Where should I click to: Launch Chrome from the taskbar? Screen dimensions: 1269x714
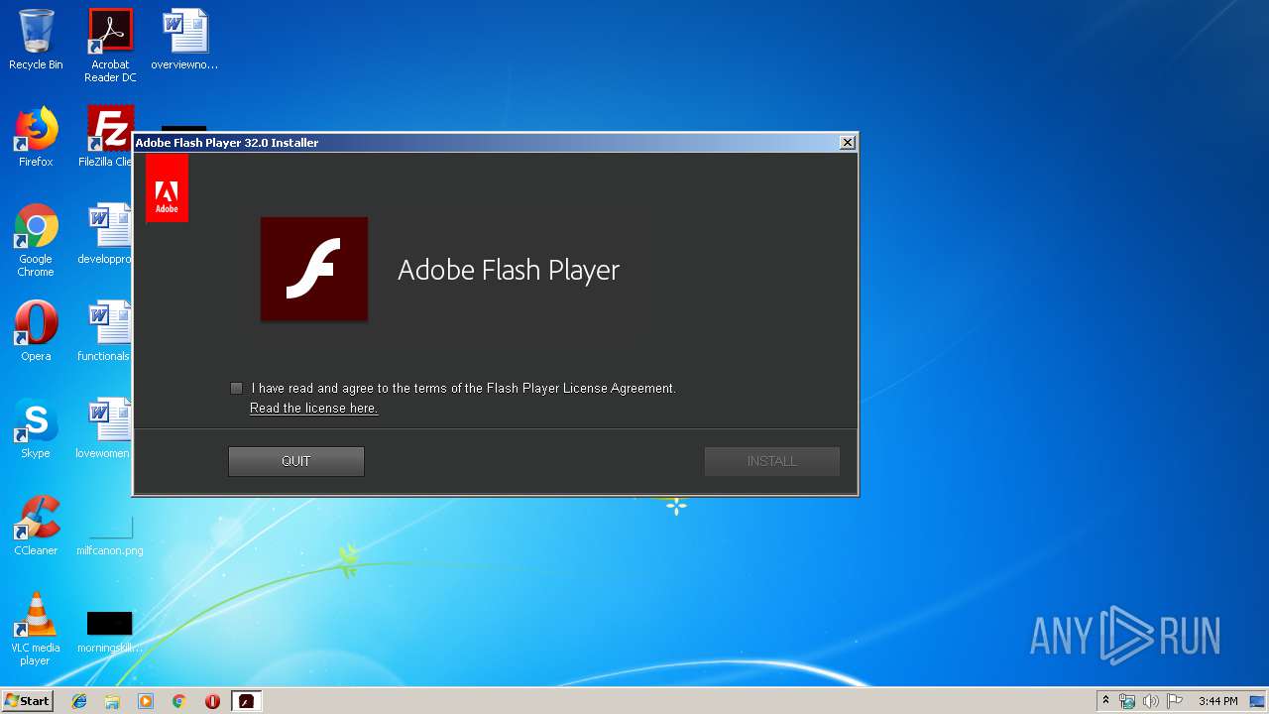(179, 701)
